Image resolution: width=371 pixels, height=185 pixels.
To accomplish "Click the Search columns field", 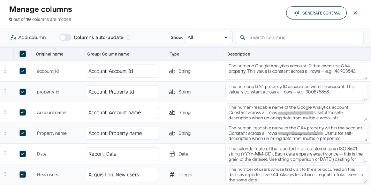I will (x=299, y=37).
